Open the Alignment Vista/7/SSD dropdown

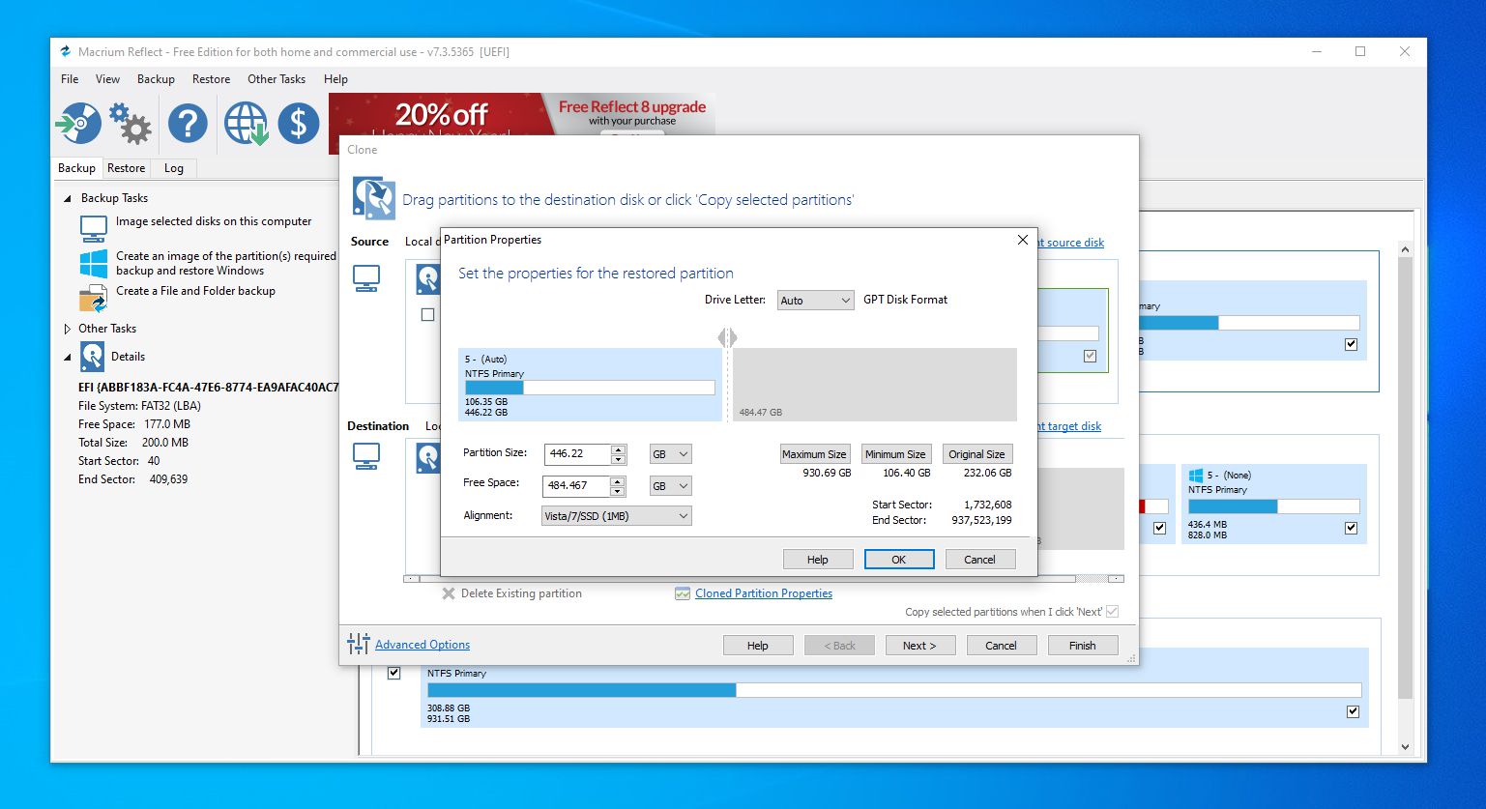tap(617, 516)
